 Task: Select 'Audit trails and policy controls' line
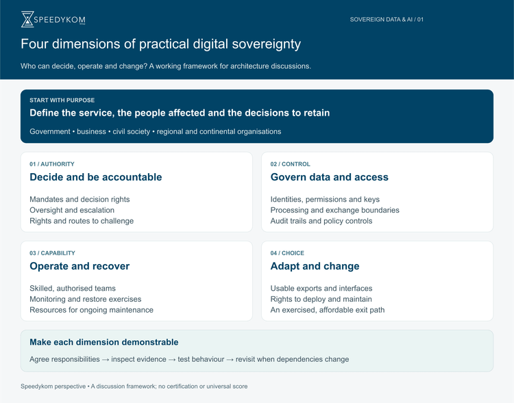tap(321, 221)
